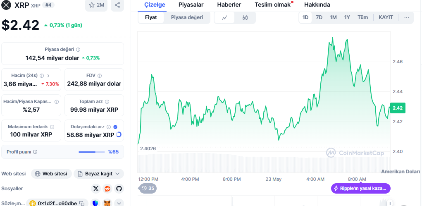422x206 pixels.
Task: Select Piyasa değeri chart mode
Action: point(187,17)
